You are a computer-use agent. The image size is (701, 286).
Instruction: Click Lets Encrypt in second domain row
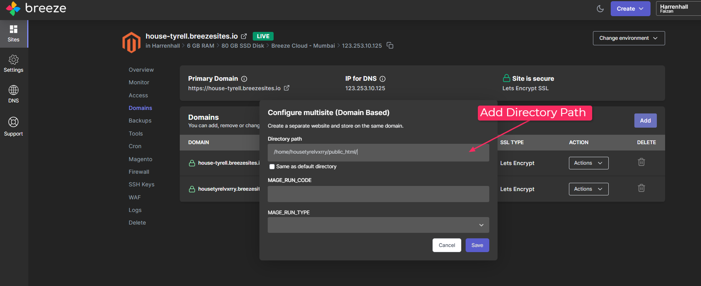tap(517, 189)
